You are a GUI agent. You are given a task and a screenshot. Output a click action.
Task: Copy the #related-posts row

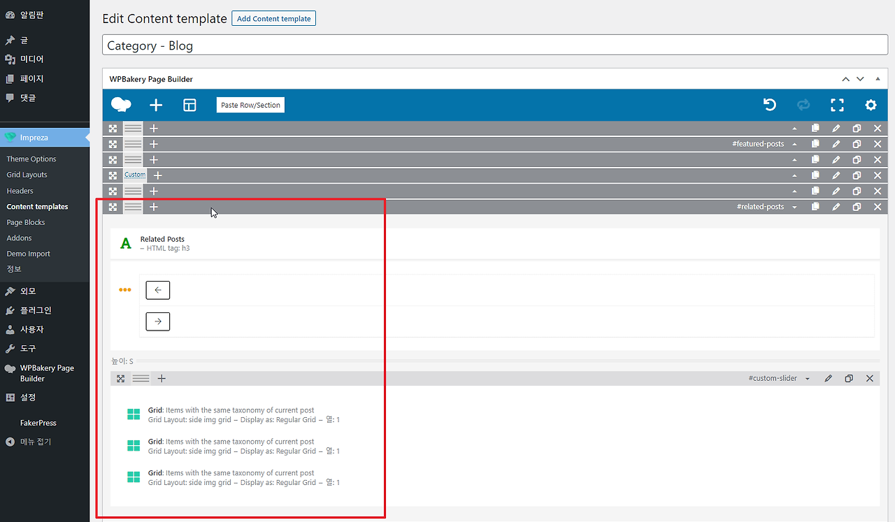pyautogui.click(x=815, y=207)
